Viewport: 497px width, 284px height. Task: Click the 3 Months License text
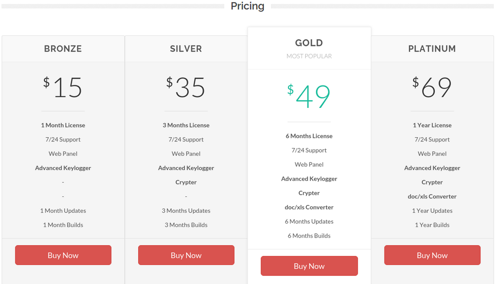(186, 125)
